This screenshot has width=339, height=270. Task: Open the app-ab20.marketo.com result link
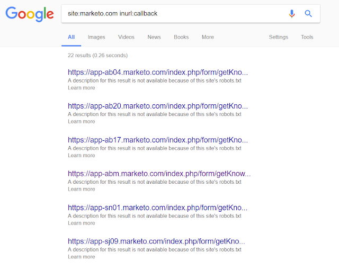[158, 106]
